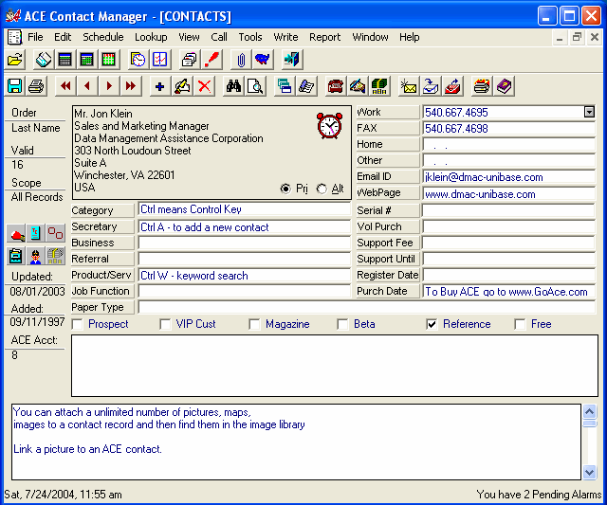Click into the Serial # input field
The width and height of the screenshot is (607, 505).
pyautogui.click(x=508, y=210)
